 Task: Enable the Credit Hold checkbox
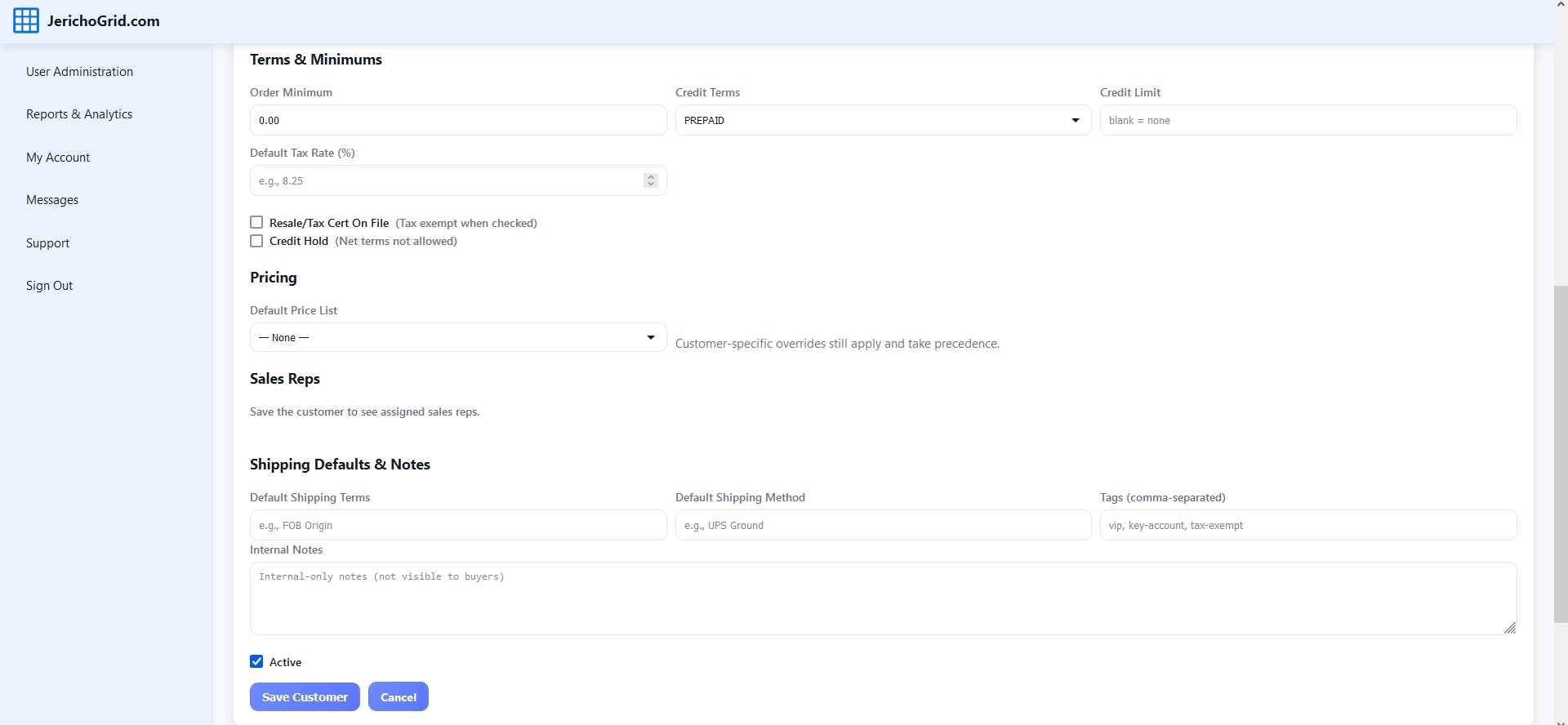tap(256, 241)
